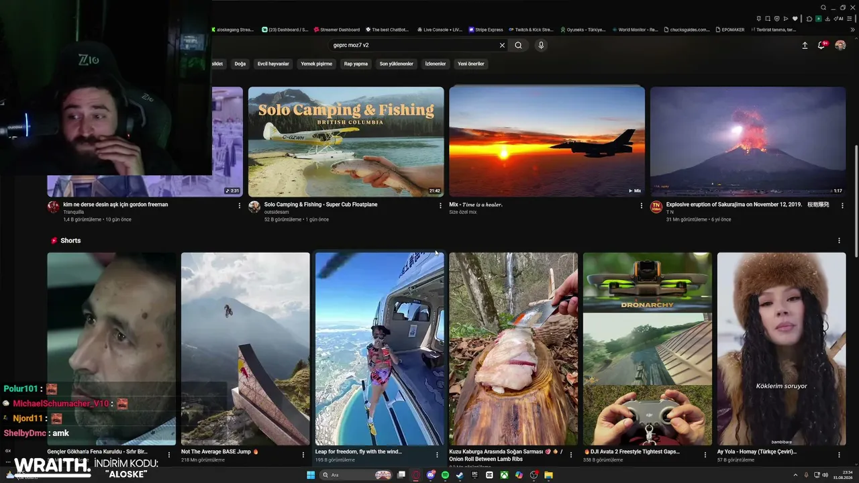Start voice search with microphone icon
The image size is (859, 483).
coord(541,45)
